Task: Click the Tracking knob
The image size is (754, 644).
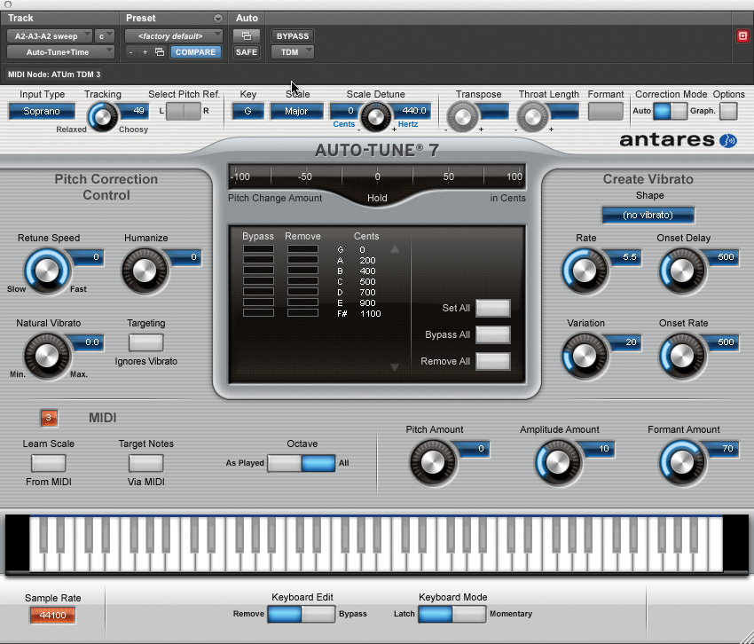Action: coord(102,116)
